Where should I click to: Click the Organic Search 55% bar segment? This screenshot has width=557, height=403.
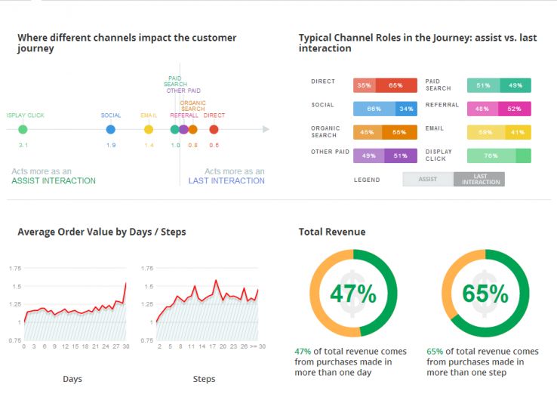pyautogui.click(x=399, y=133)
